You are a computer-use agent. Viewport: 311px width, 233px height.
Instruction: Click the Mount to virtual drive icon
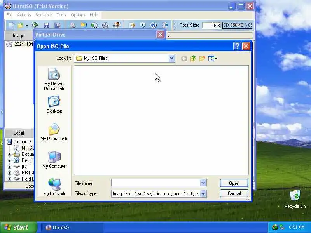pos(105,25)
